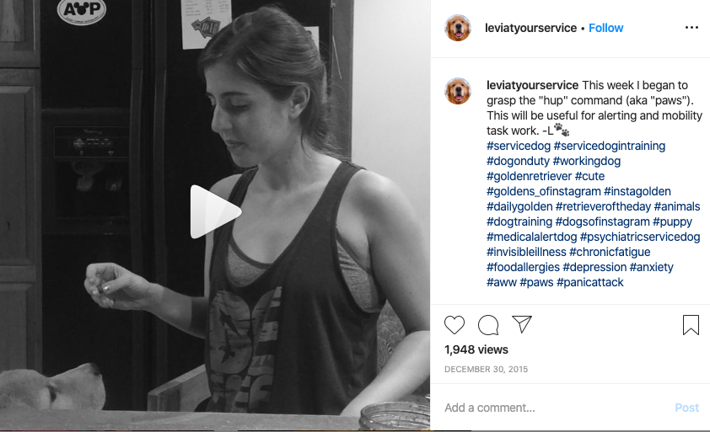
Task: Open the #panicattack hashtag
Action: (x=590, y=282)
